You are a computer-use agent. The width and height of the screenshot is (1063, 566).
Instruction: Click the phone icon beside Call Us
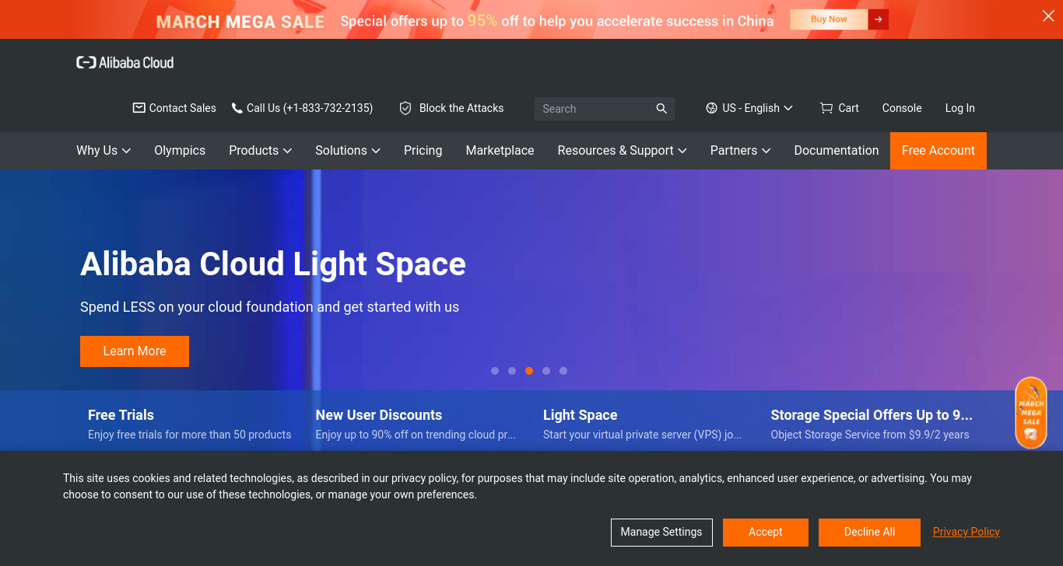coord(237,108)
